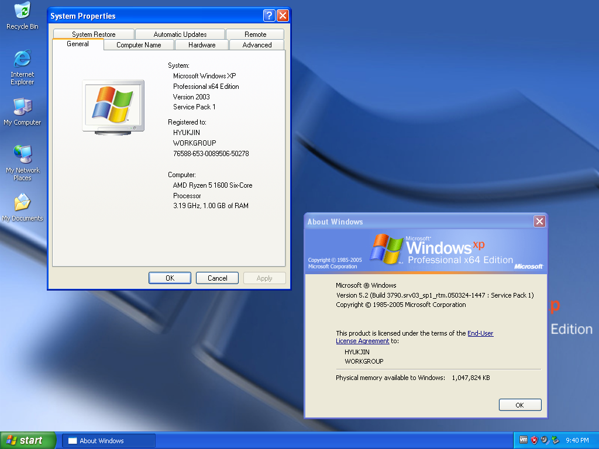
Task: Click the About Windows taskbar button
Action: (109, 441)
